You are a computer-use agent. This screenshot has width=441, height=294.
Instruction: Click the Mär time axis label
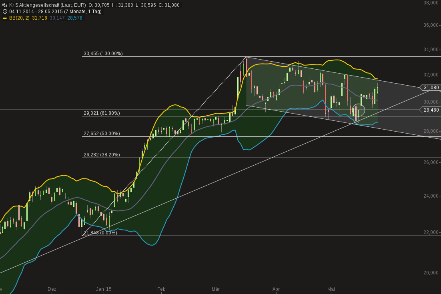click(x=216, y=289)
